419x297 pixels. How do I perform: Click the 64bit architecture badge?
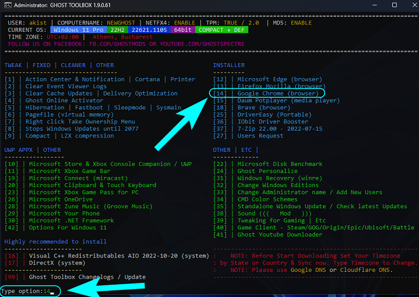(183, 30)
